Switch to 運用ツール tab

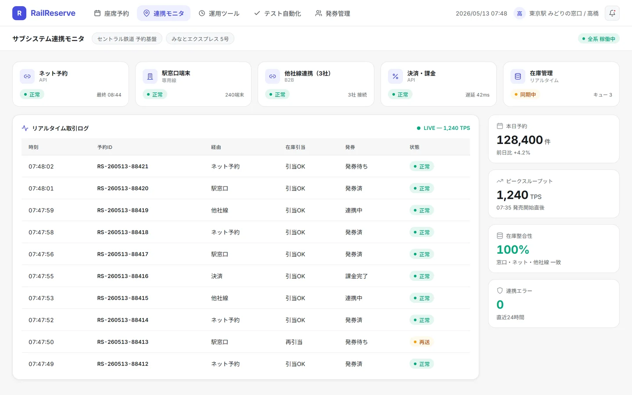click(219, 13)
